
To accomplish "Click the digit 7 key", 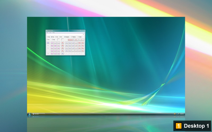I will tap(67, 43).
